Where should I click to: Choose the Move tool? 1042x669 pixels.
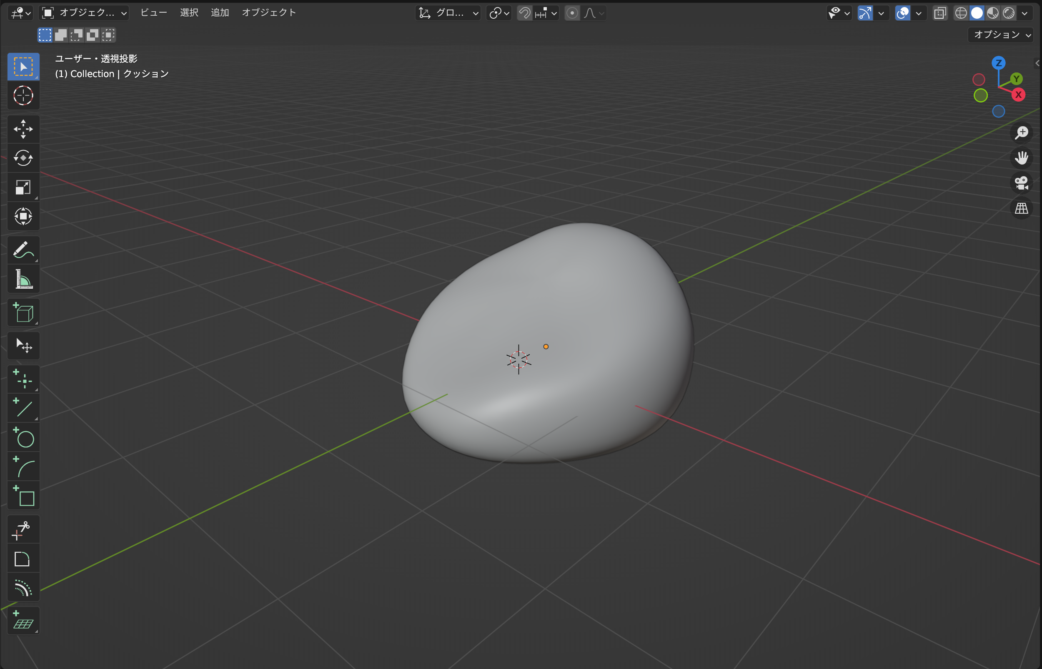(x=23, y=129)
